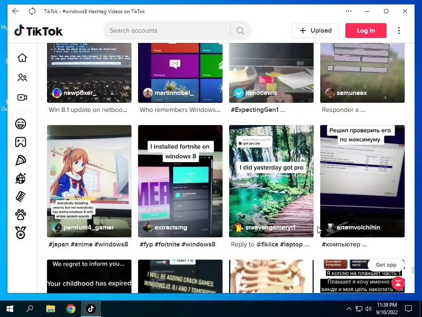Launch Google Chrome from the taskbar
The width and height of the screenshot is (422, 317).
click(x=71, y=309)
